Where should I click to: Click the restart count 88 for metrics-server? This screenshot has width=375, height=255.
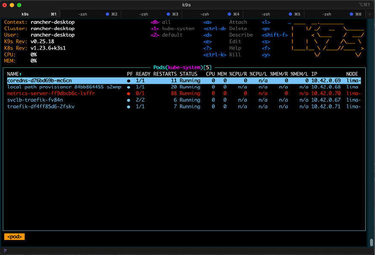(174, 94)
